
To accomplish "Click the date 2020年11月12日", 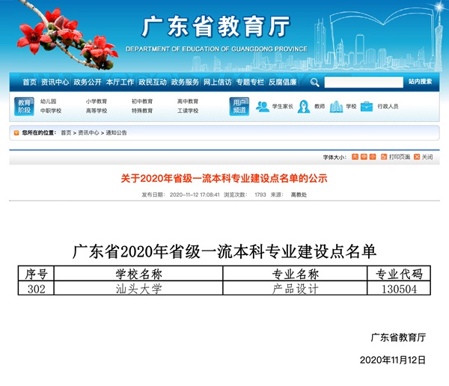I will click(x=393, y=360).
